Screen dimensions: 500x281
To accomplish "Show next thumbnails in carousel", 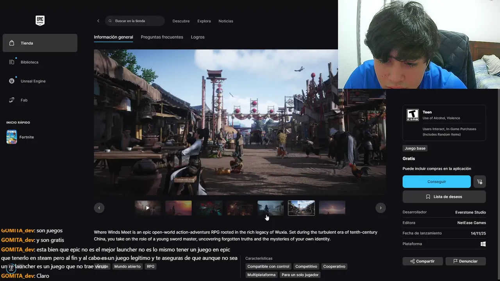I will [x=380, y=208].
